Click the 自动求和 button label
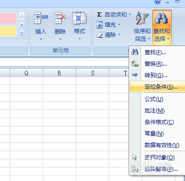Image resolution: width=185 pixels, height=181 pixels. click(x=116, y=15)
